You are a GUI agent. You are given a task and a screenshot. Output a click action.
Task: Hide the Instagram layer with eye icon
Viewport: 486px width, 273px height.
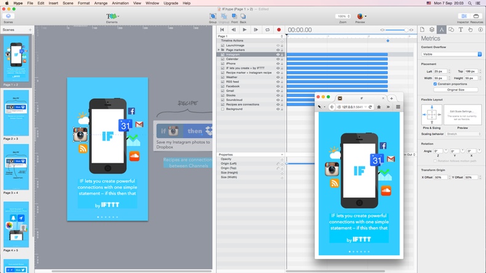tap(277, 55)
